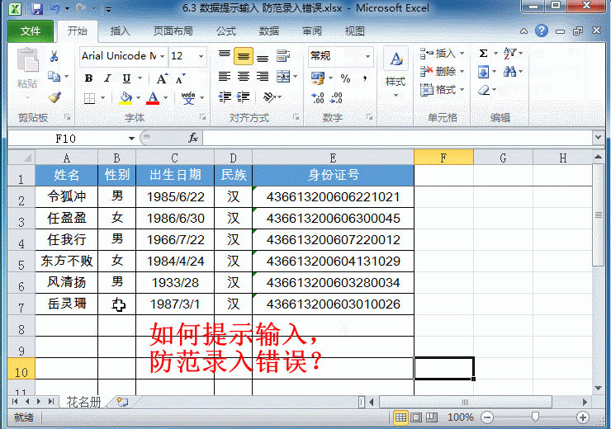
Task: Toggle Italic formatting
Action: (x=107, y=78)
